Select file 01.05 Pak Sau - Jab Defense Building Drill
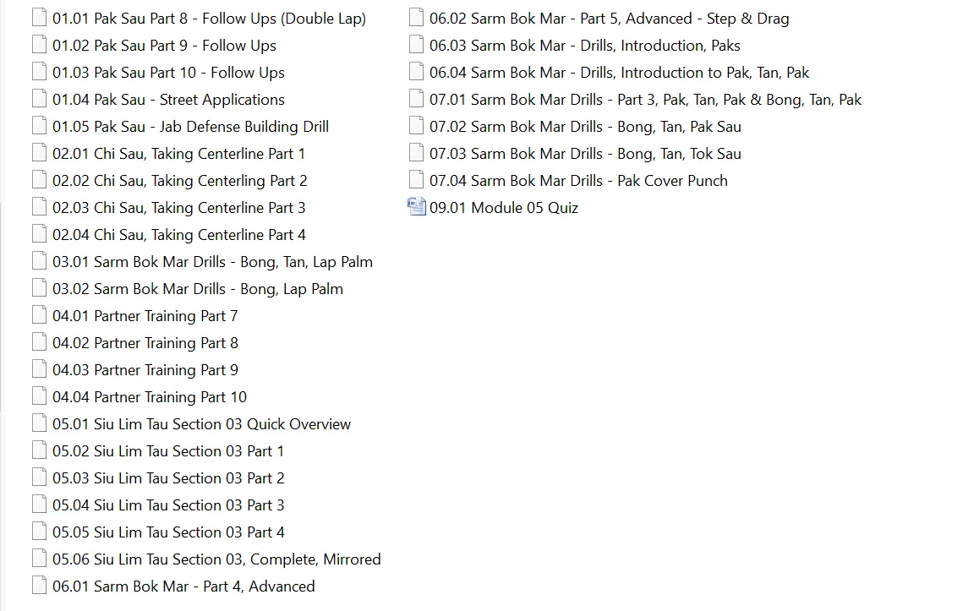This screenshot has height=611, width=974. pyautogui.click(x=190, y=127)
